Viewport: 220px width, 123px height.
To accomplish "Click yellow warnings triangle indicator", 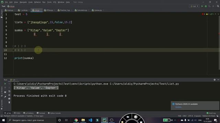I will (x=208, y=14).
